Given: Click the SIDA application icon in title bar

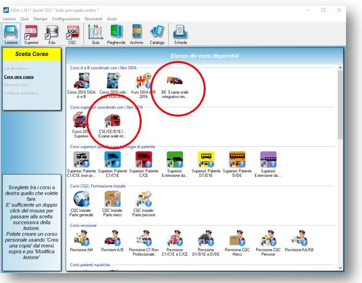Looking at the screenshot, I should click(x=6, y=10).
